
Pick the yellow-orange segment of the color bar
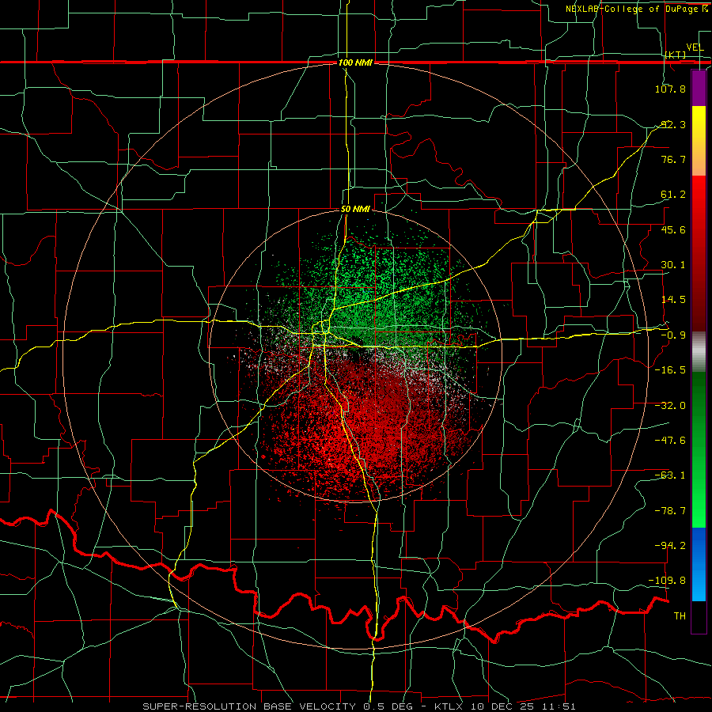click(x=699, y=141)
